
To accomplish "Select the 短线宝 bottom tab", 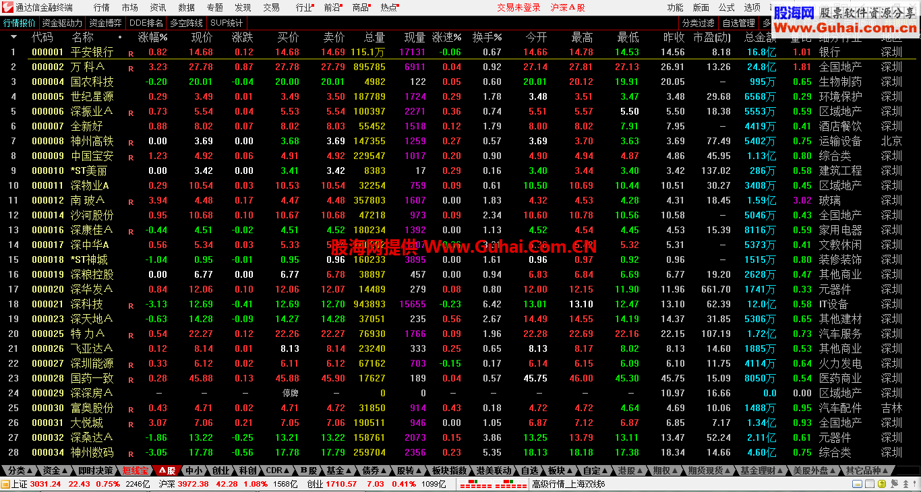I will click(134, 470).
